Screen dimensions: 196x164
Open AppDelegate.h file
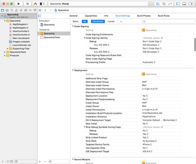point(19,24)
